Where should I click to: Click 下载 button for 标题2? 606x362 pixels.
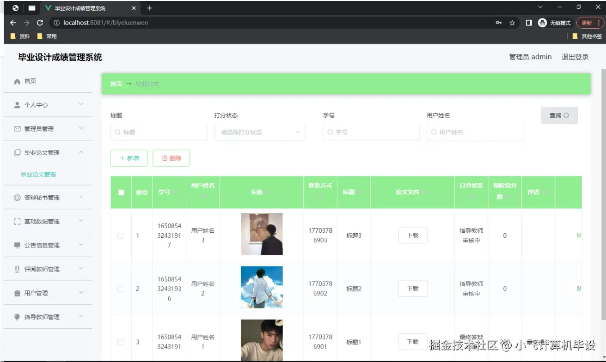coord(413,289)
